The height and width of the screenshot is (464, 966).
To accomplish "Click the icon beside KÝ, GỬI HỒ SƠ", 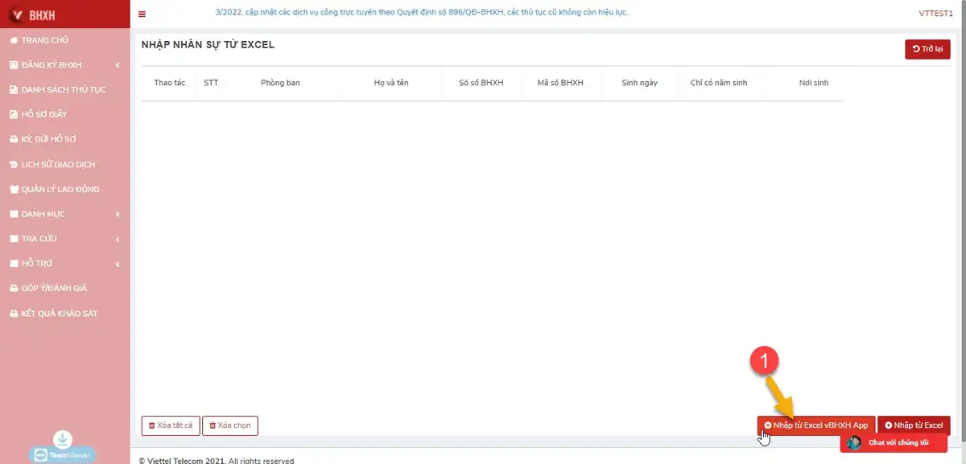I will click(14, 139).
